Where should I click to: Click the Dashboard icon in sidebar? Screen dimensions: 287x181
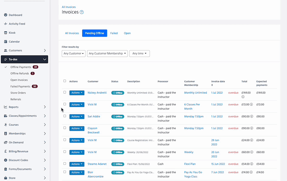pos(5,15)
